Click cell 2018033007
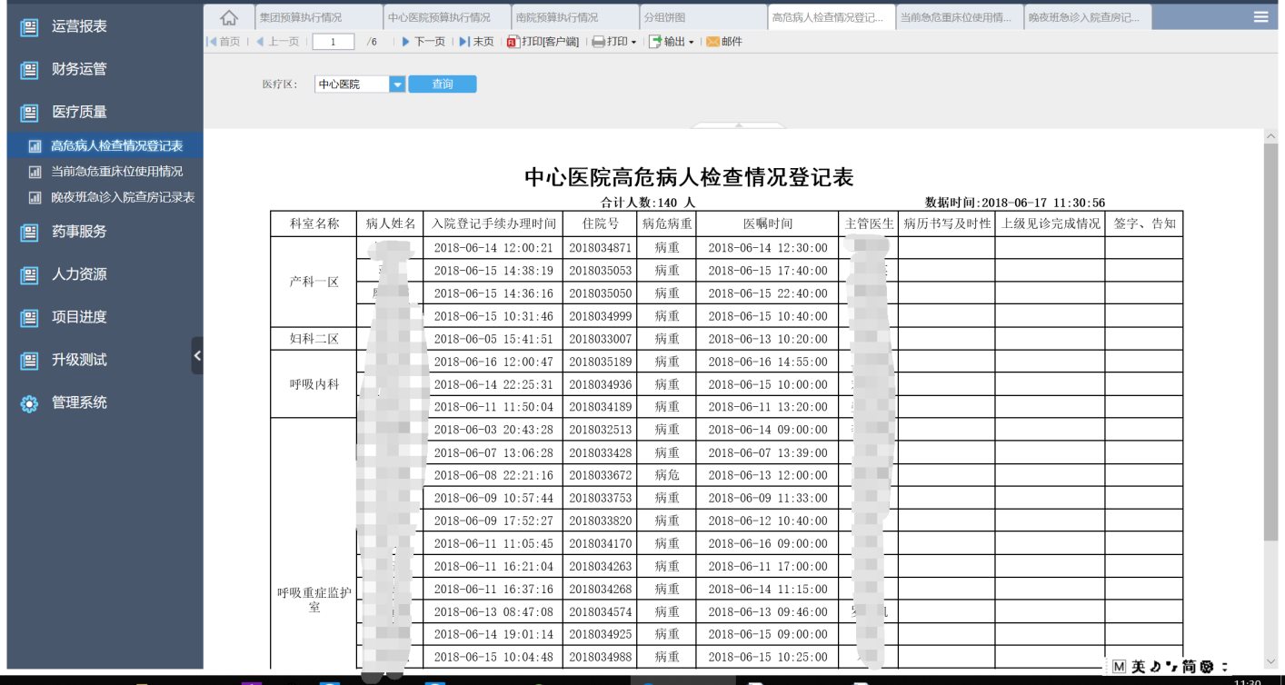 point(600,339)
